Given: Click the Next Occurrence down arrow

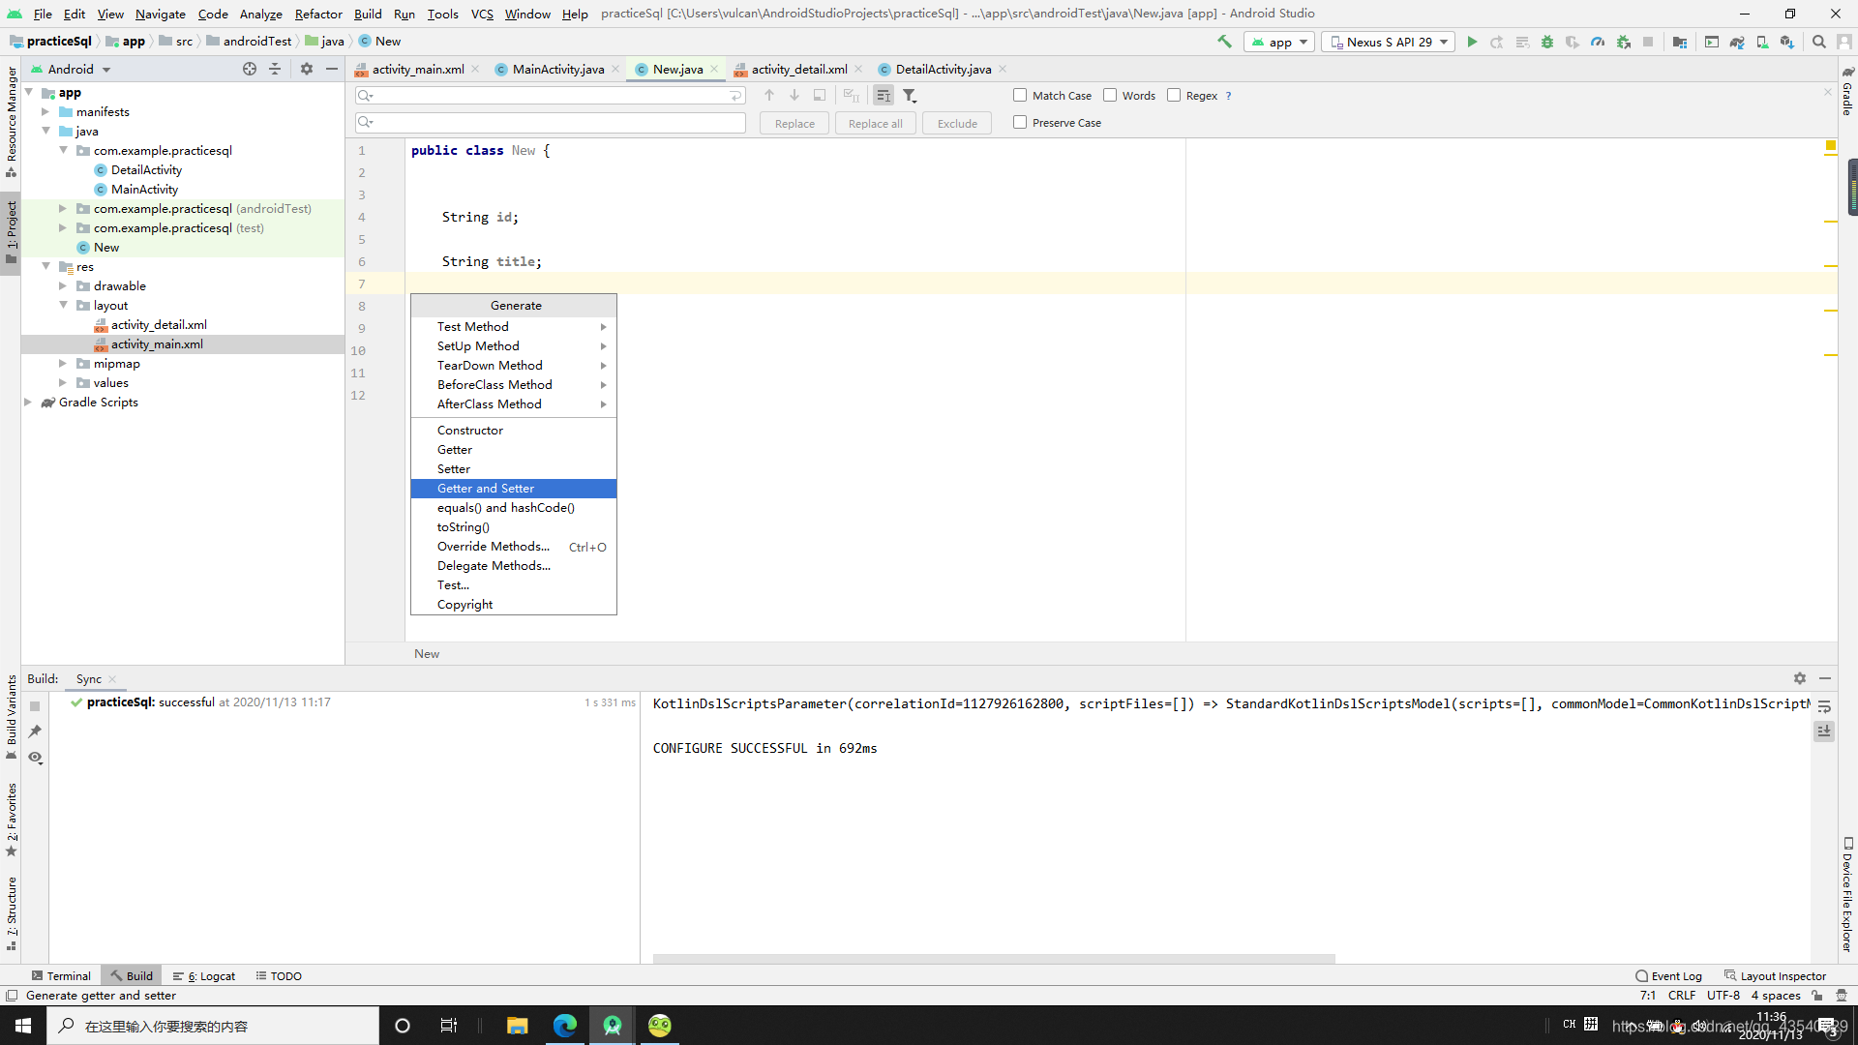Looking at the screenshot, I should [794, 95].
